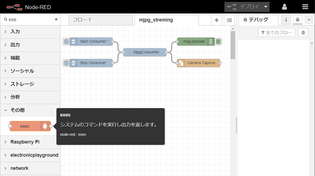Select the msg.payload debug node
The width and height of the screenshot is (315, 176).
(196, 42)
